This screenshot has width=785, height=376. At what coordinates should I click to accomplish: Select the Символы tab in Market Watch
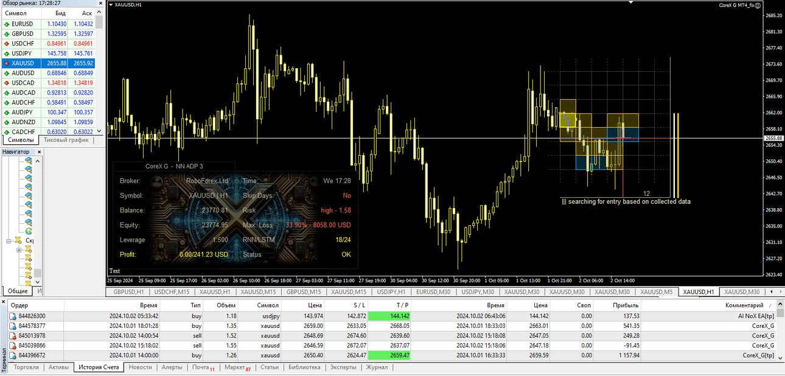[21, 140]
